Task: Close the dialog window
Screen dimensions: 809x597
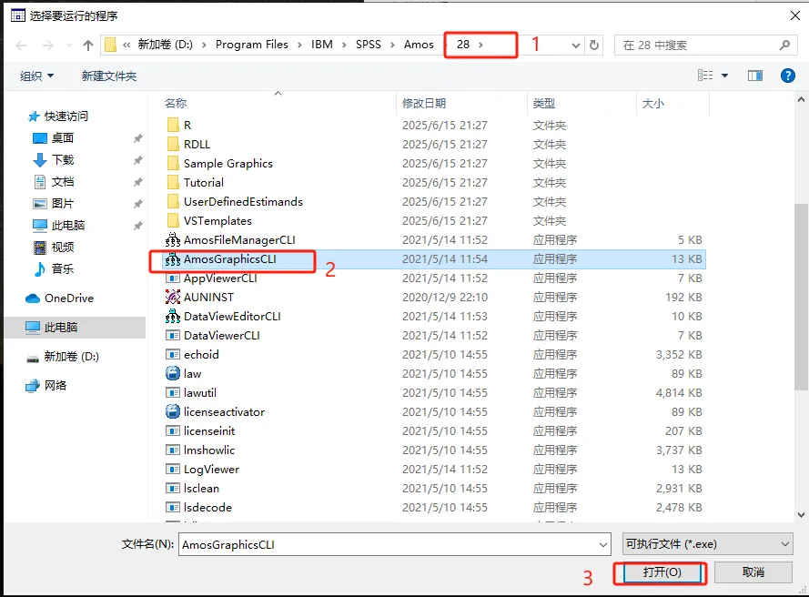Action: 795,15
